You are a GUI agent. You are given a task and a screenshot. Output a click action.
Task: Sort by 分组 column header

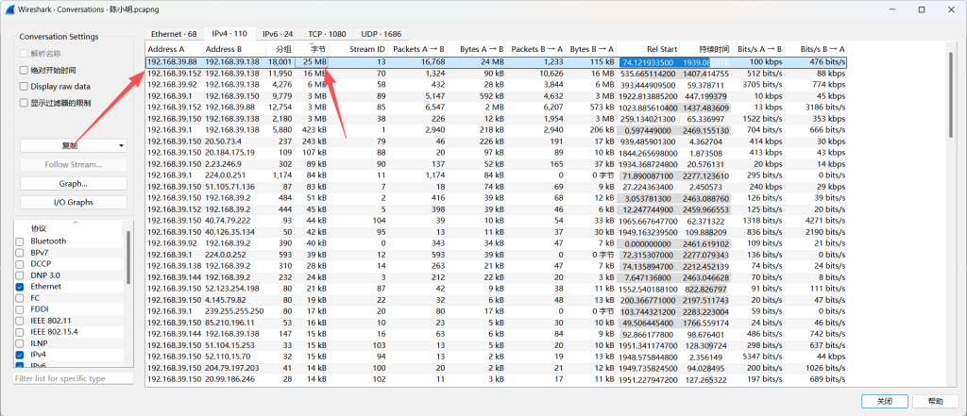(x=280, y=49)
